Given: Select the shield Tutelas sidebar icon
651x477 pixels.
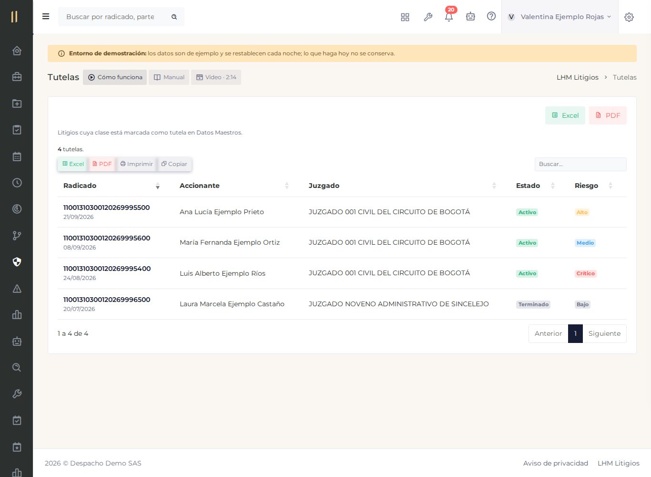Looking at the screenshot, I should [x=17, y=262].
